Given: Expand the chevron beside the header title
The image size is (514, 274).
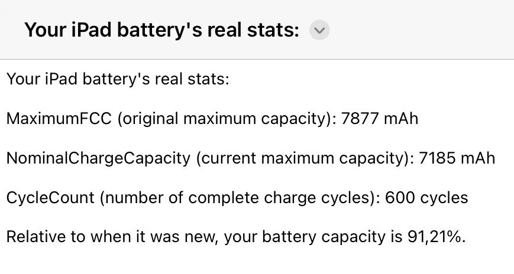Looking at the screenshot, I should (319, 30).
